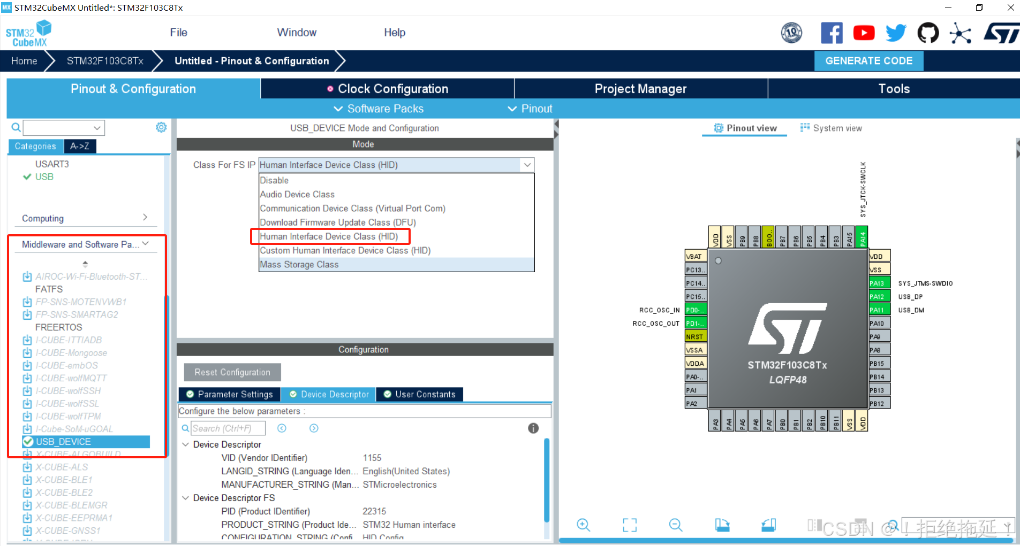Image resolution: width=1020 pixels, height=546 pixels.
Task: Expand the peripheral search combo box
Action: tap(97, 127)
